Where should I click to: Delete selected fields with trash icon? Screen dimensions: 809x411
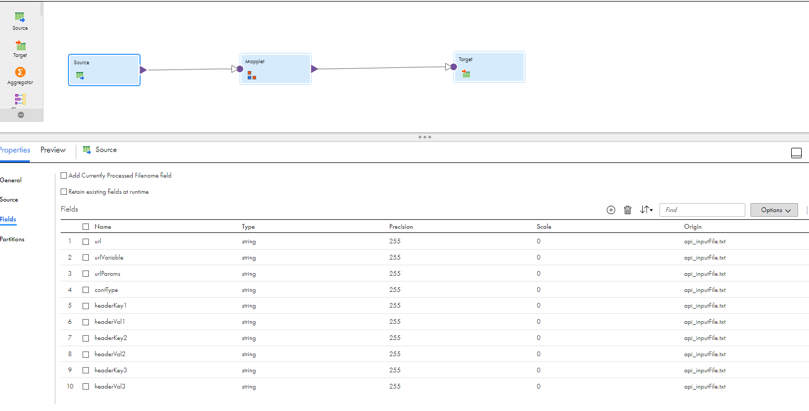pyautogui.click(x=628, y=210)
